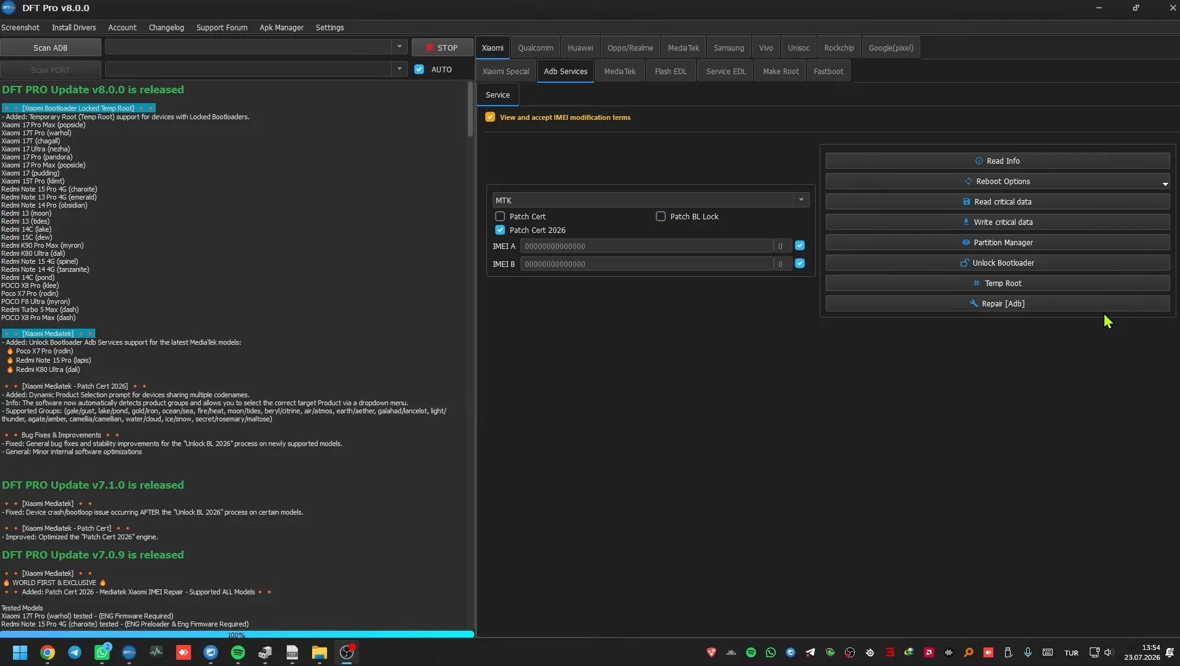
Task: Open the Changelog menu
Action: point(166,27)
